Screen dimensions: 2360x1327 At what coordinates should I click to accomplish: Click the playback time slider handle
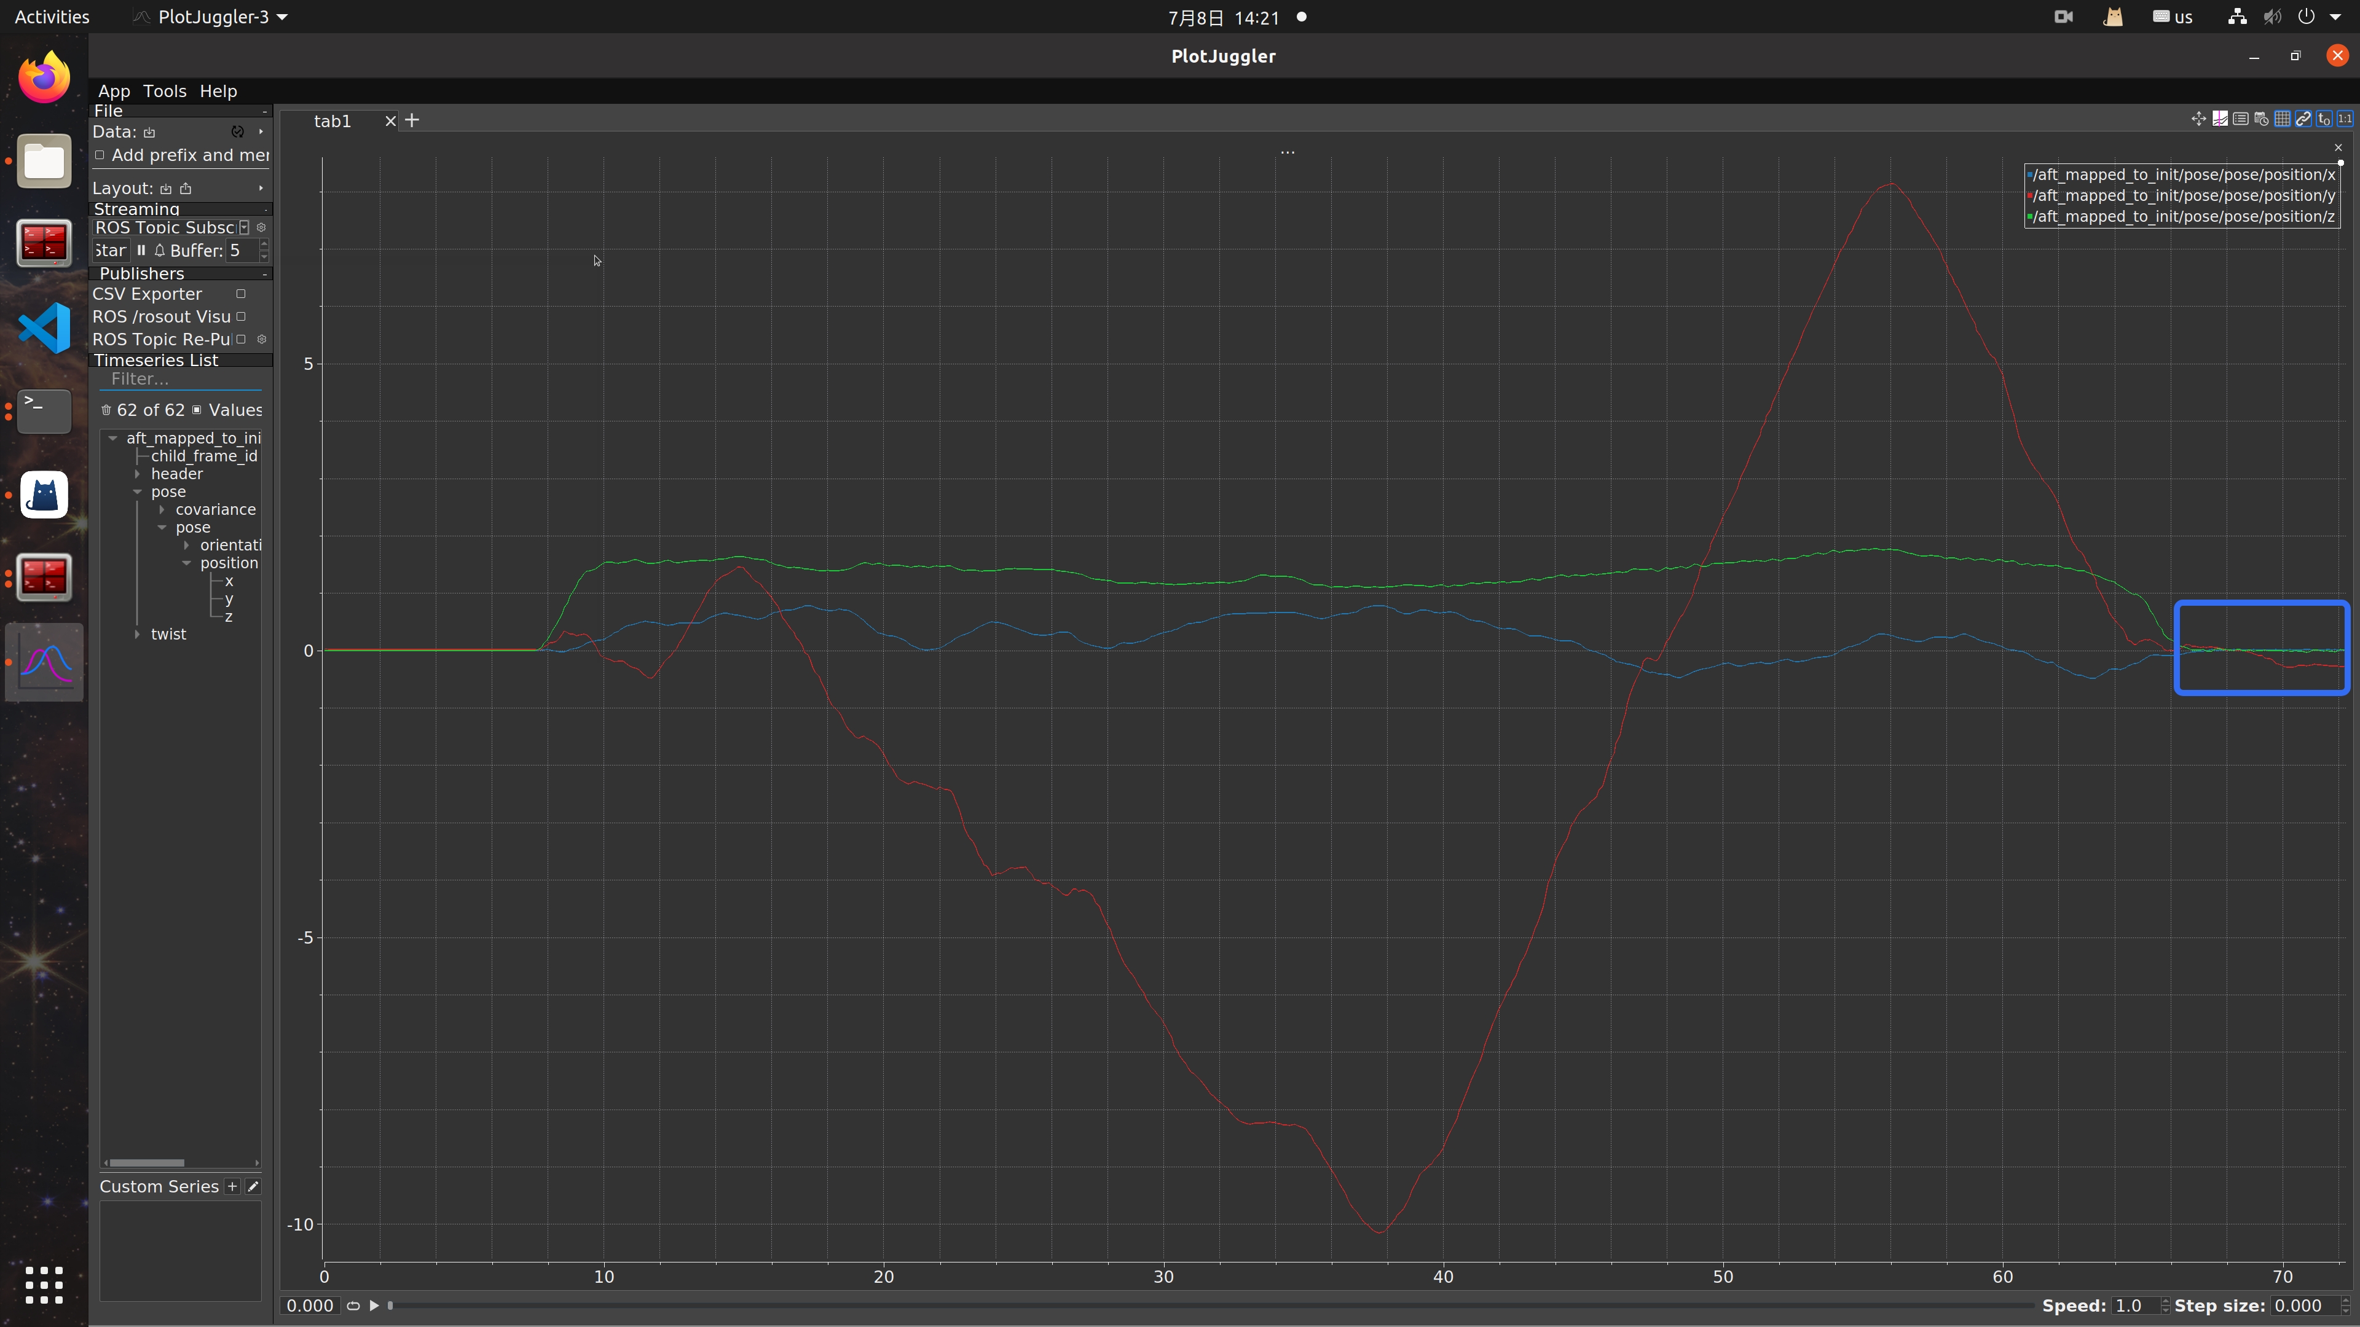point(390,1306)
